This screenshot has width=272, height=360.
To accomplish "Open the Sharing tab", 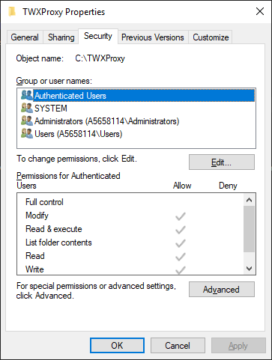I will pos(61,37).
